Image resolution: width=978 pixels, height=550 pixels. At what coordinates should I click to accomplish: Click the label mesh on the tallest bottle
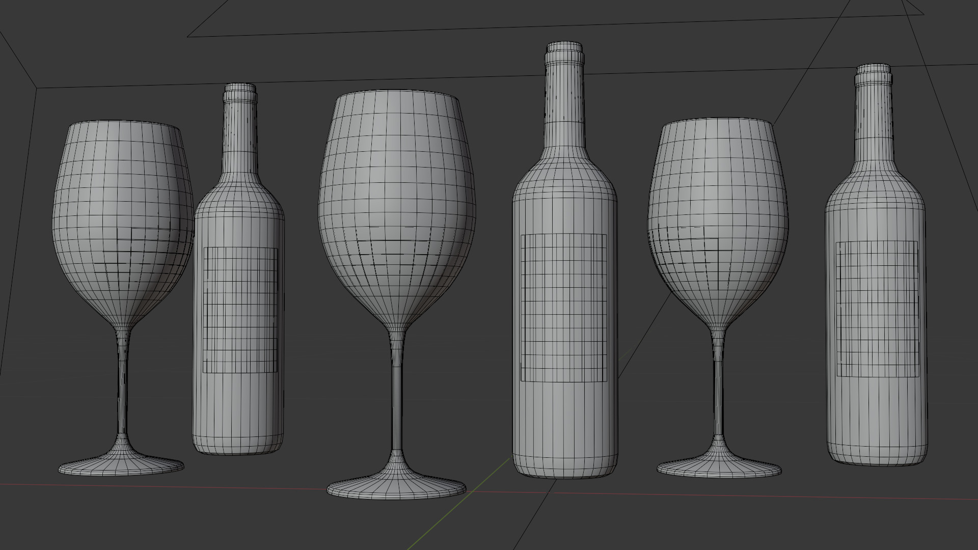564,308
